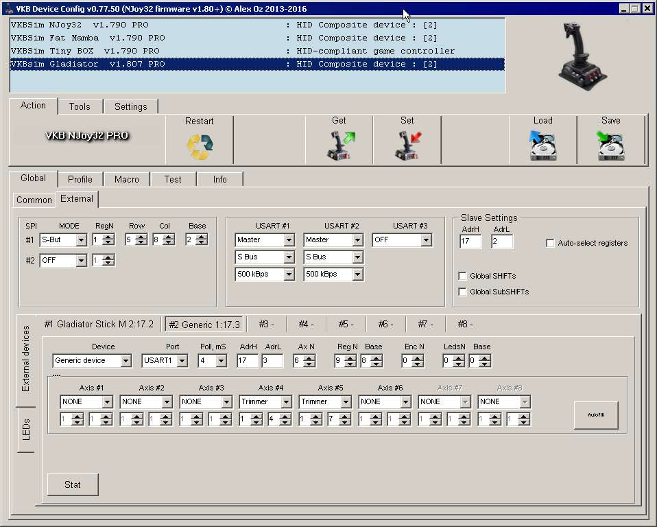Click the Stat button
The height and width of the screenshot is (527, 657).
point(73,484)
